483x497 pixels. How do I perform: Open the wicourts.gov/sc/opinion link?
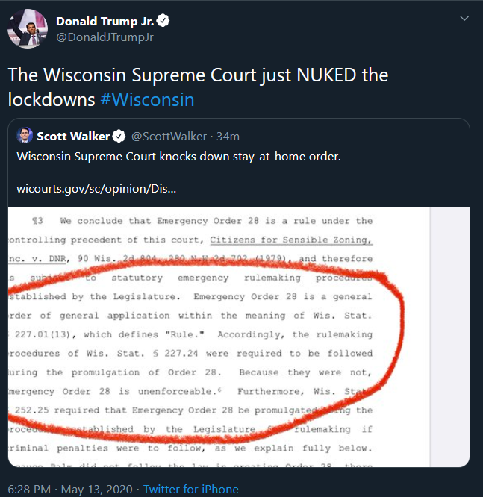96,189
